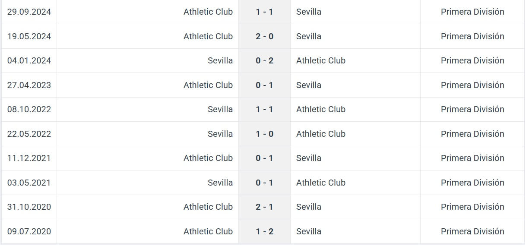Select the 11.12.2021 date cell
Viewport: 526px width, 246px height.
pyautogui.click(x=29, y=158)
